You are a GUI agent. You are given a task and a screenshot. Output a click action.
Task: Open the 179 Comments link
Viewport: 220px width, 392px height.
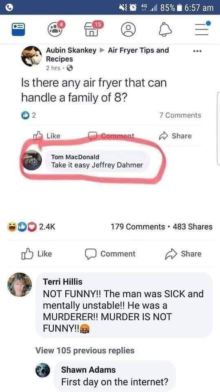pos(138,227)
